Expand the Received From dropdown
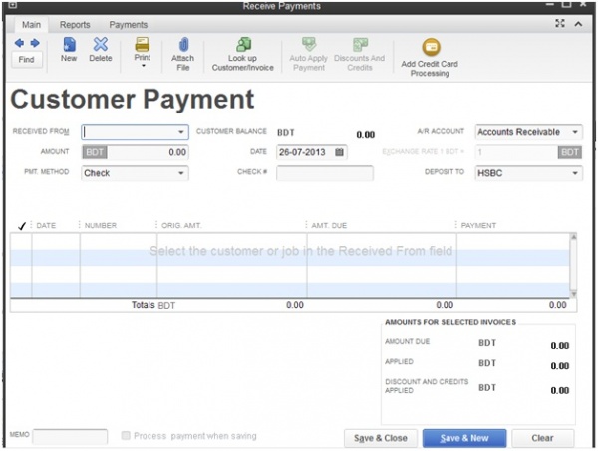Screen dimensions: 598x451 tap(180, 132)
